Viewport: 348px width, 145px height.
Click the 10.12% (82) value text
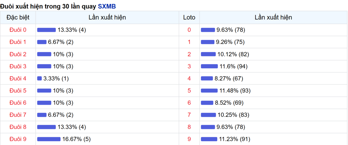233,54
